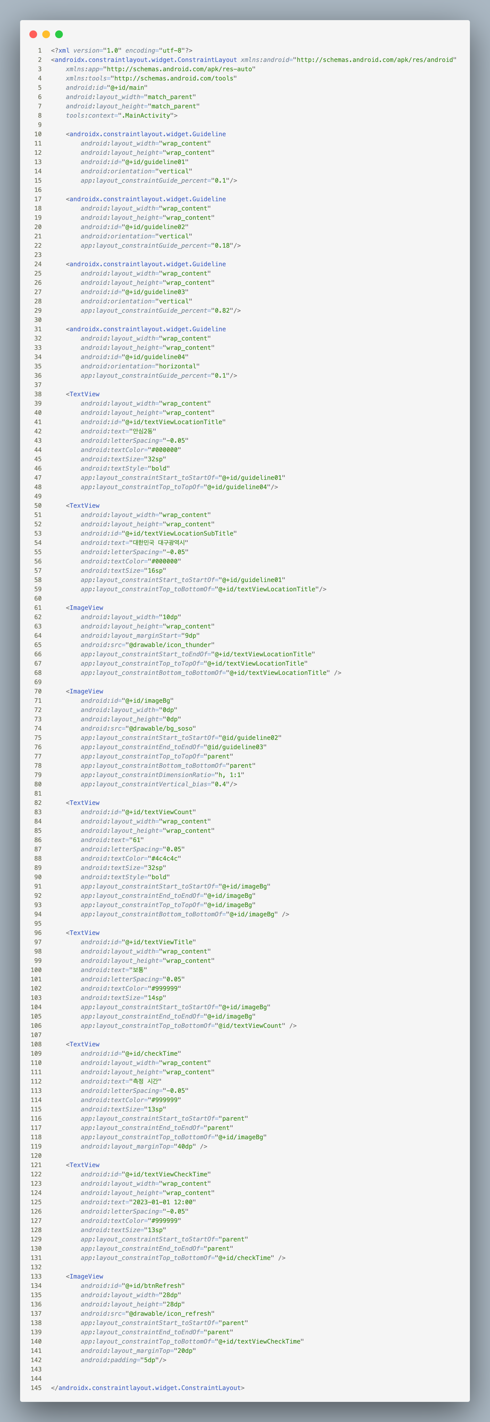Click the layout_width value "10dp"

click(170, 617)
